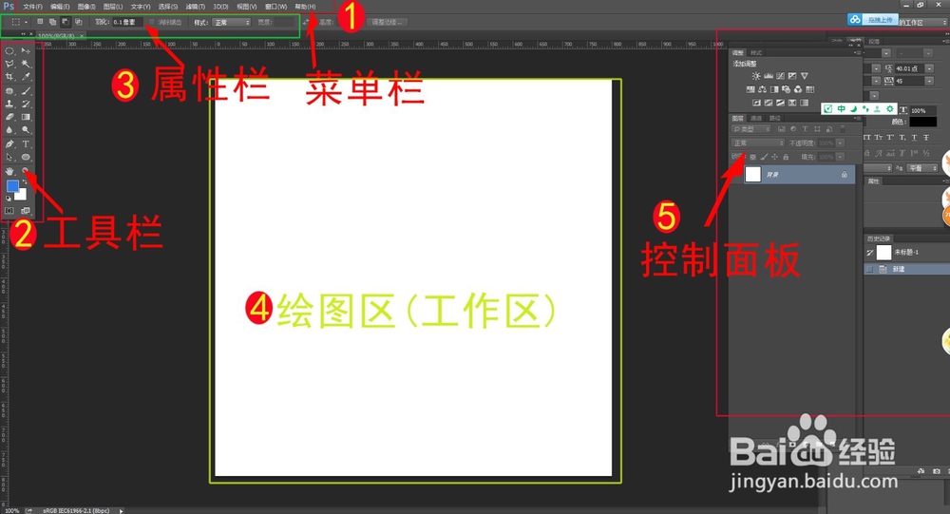Click the Change Screen Mode icon

pyautogui.click(x=26, y=211)
